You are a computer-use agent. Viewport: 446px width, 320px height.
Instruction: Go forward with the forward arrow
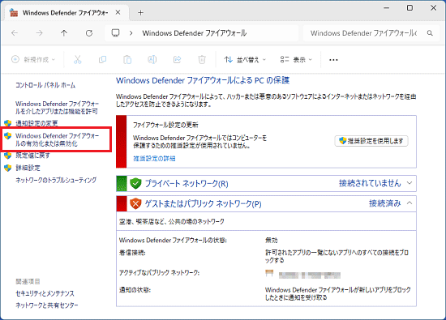[x=39, y=33]
